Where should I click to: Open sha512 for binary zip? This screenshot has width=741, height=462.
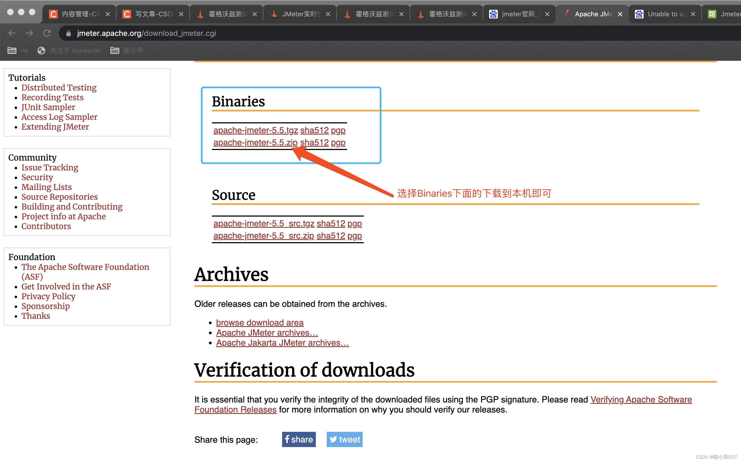coord(314,142)
